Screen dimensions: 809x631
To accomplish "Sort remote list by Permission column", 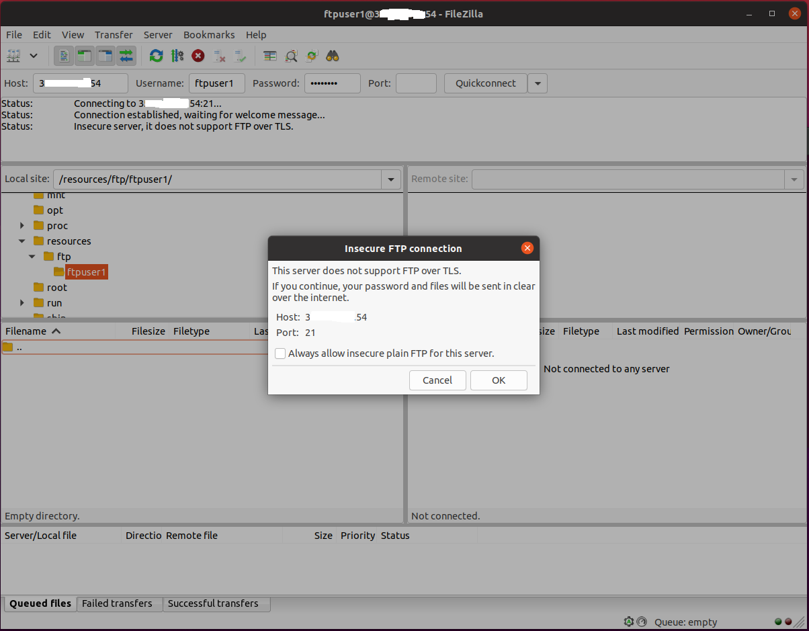I will point(709,331).
